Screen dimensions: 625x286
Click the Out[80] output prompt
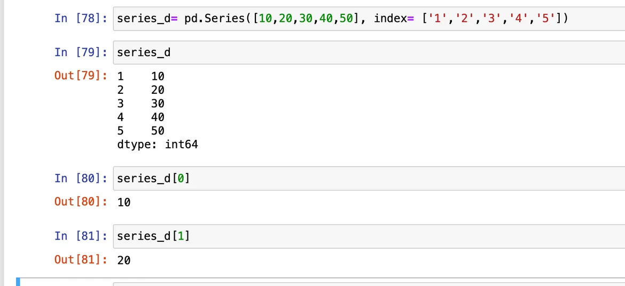81,202
